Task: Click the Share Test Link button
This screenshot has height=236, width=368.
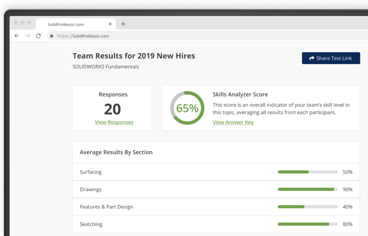Action: (x=331, y=58)
